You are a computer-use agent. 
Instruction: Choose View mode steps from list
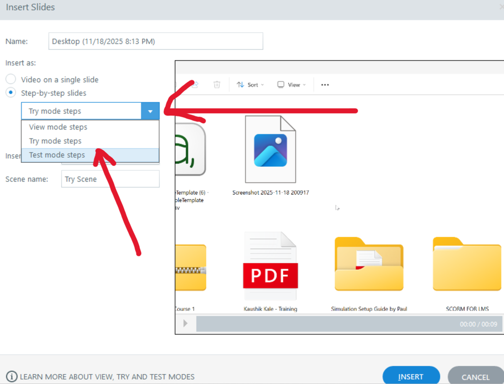click(90, 127)
